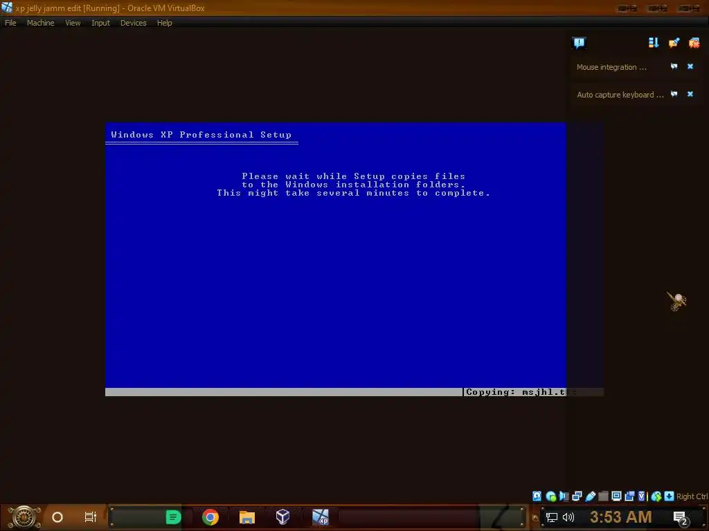Viewport: 709px width, 531px height.
Task: Open the Devices menu
Action: coord(134,23)
